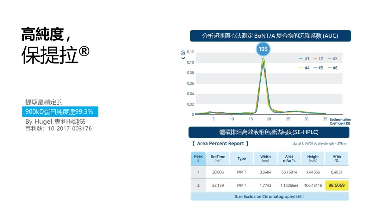Click the peak number 2 cell
The height and width of the screenshot is (214, 380).
tap(198, 185)
